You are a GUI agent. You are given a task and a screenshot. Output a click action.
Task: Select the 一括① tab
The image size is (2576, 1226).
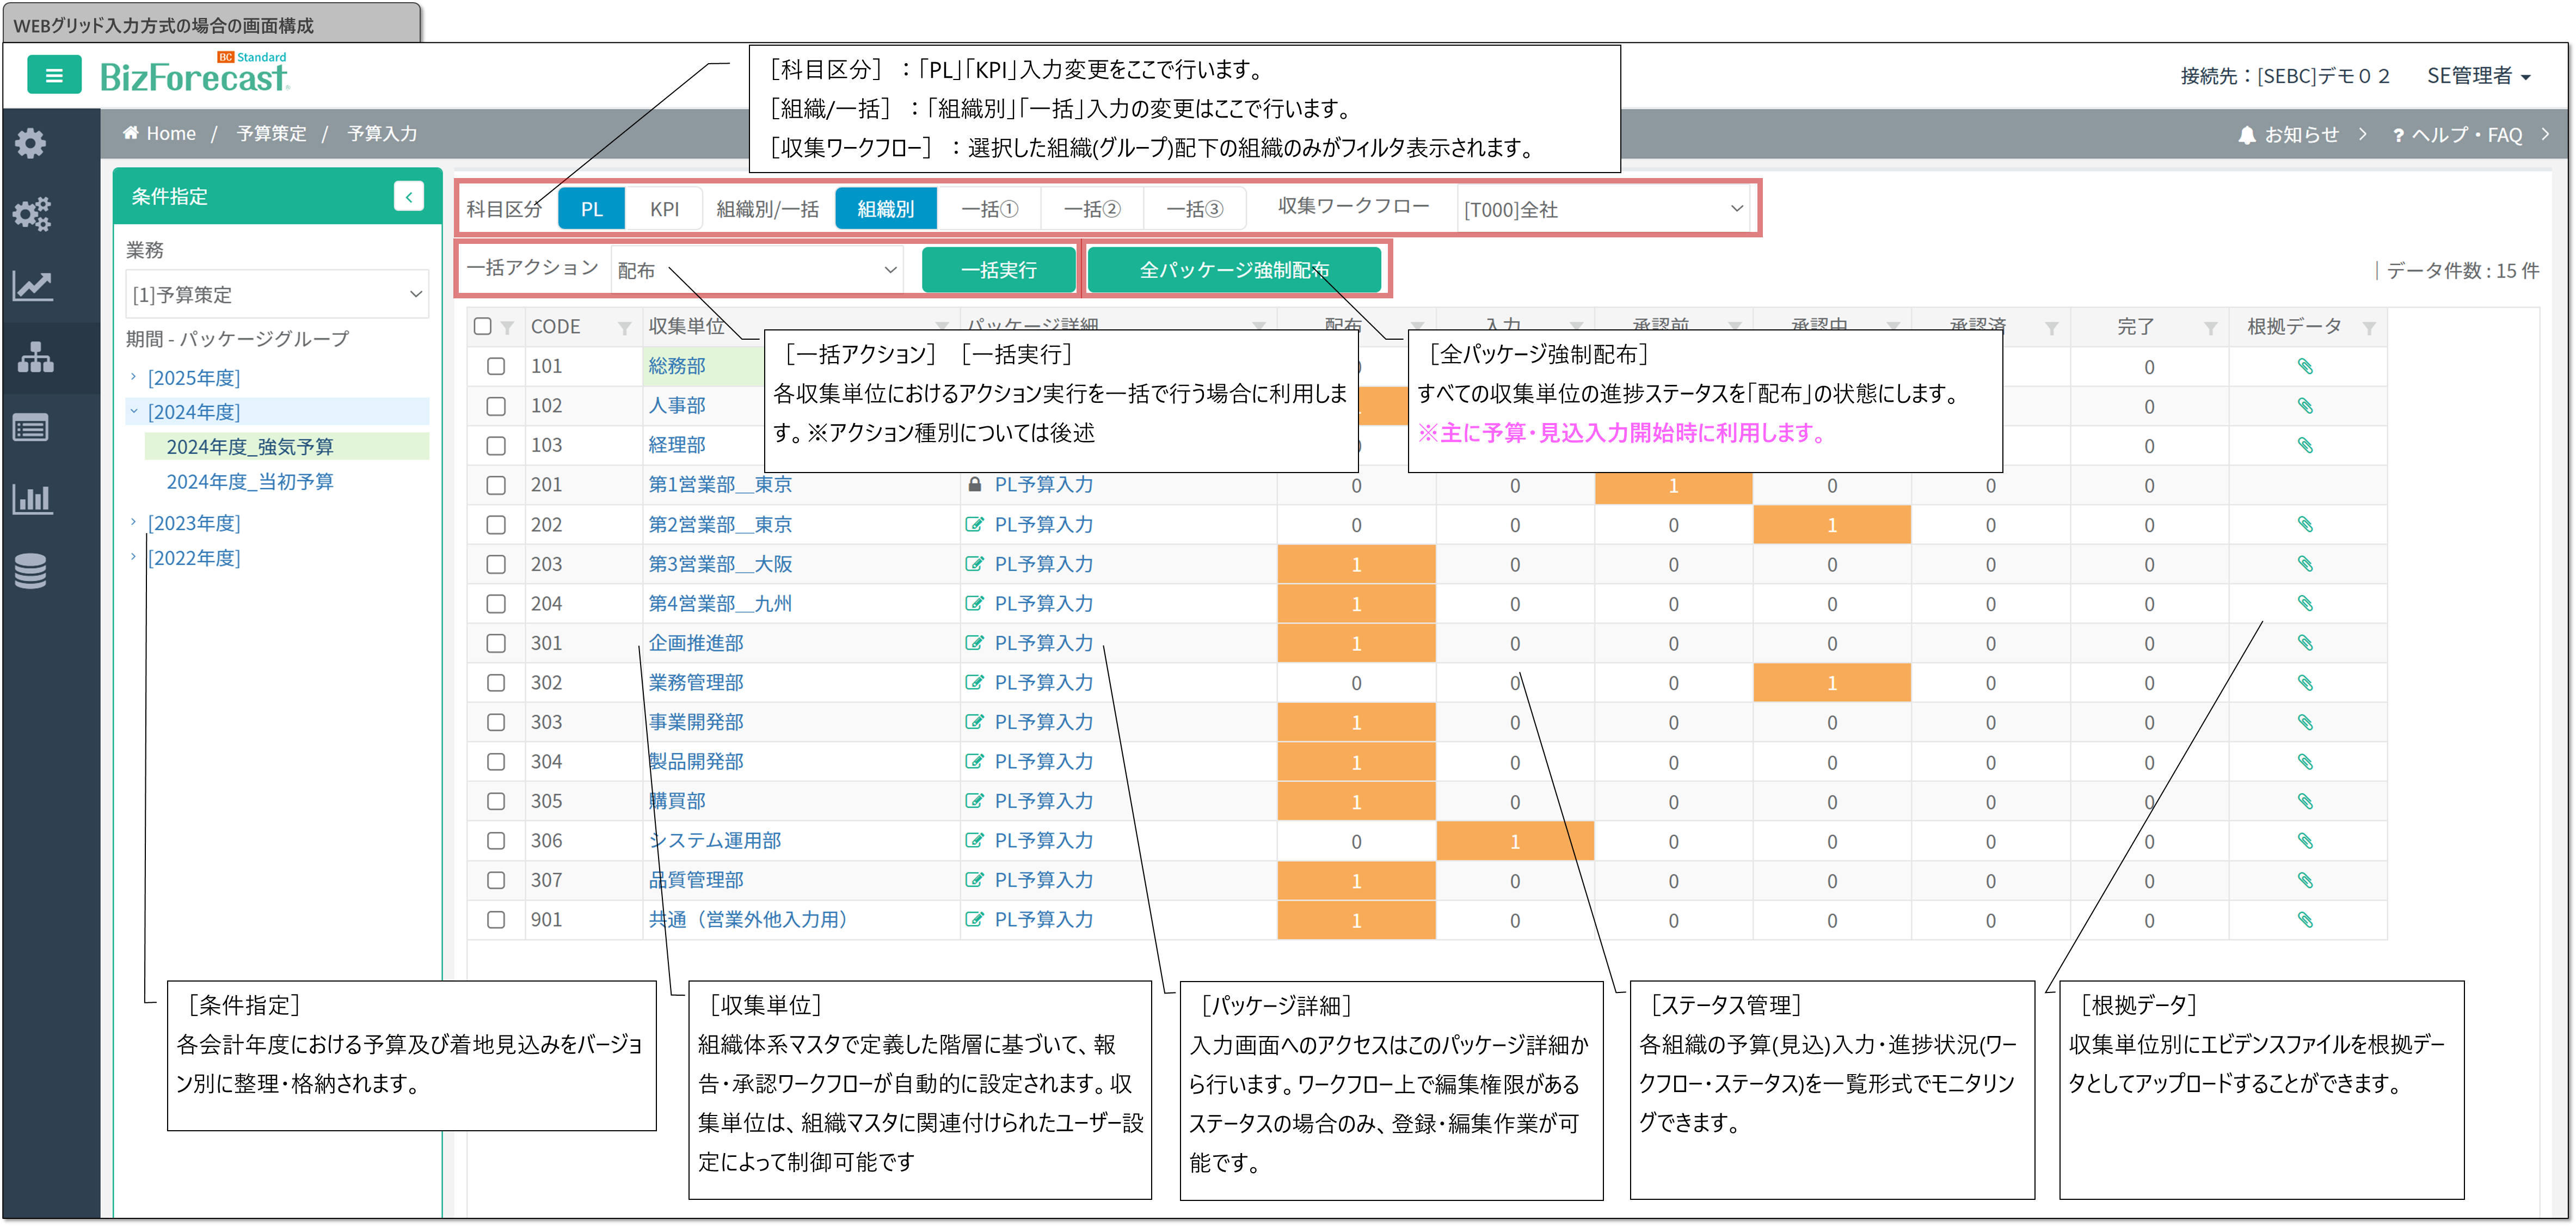coord(989,209)
